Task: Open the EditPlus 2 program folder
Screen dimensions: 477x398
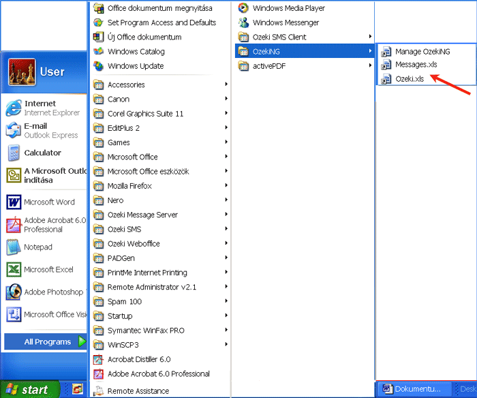Action: (161, 128)
